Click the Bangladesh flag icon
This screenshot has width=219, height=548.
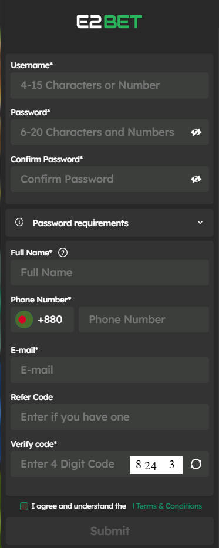pos(23,320)
